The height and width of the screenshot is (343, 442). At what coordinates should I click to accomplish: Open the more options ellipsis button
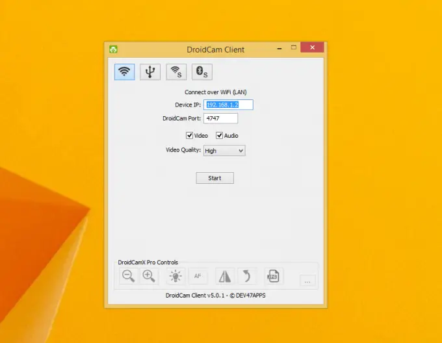click(307, 281)
